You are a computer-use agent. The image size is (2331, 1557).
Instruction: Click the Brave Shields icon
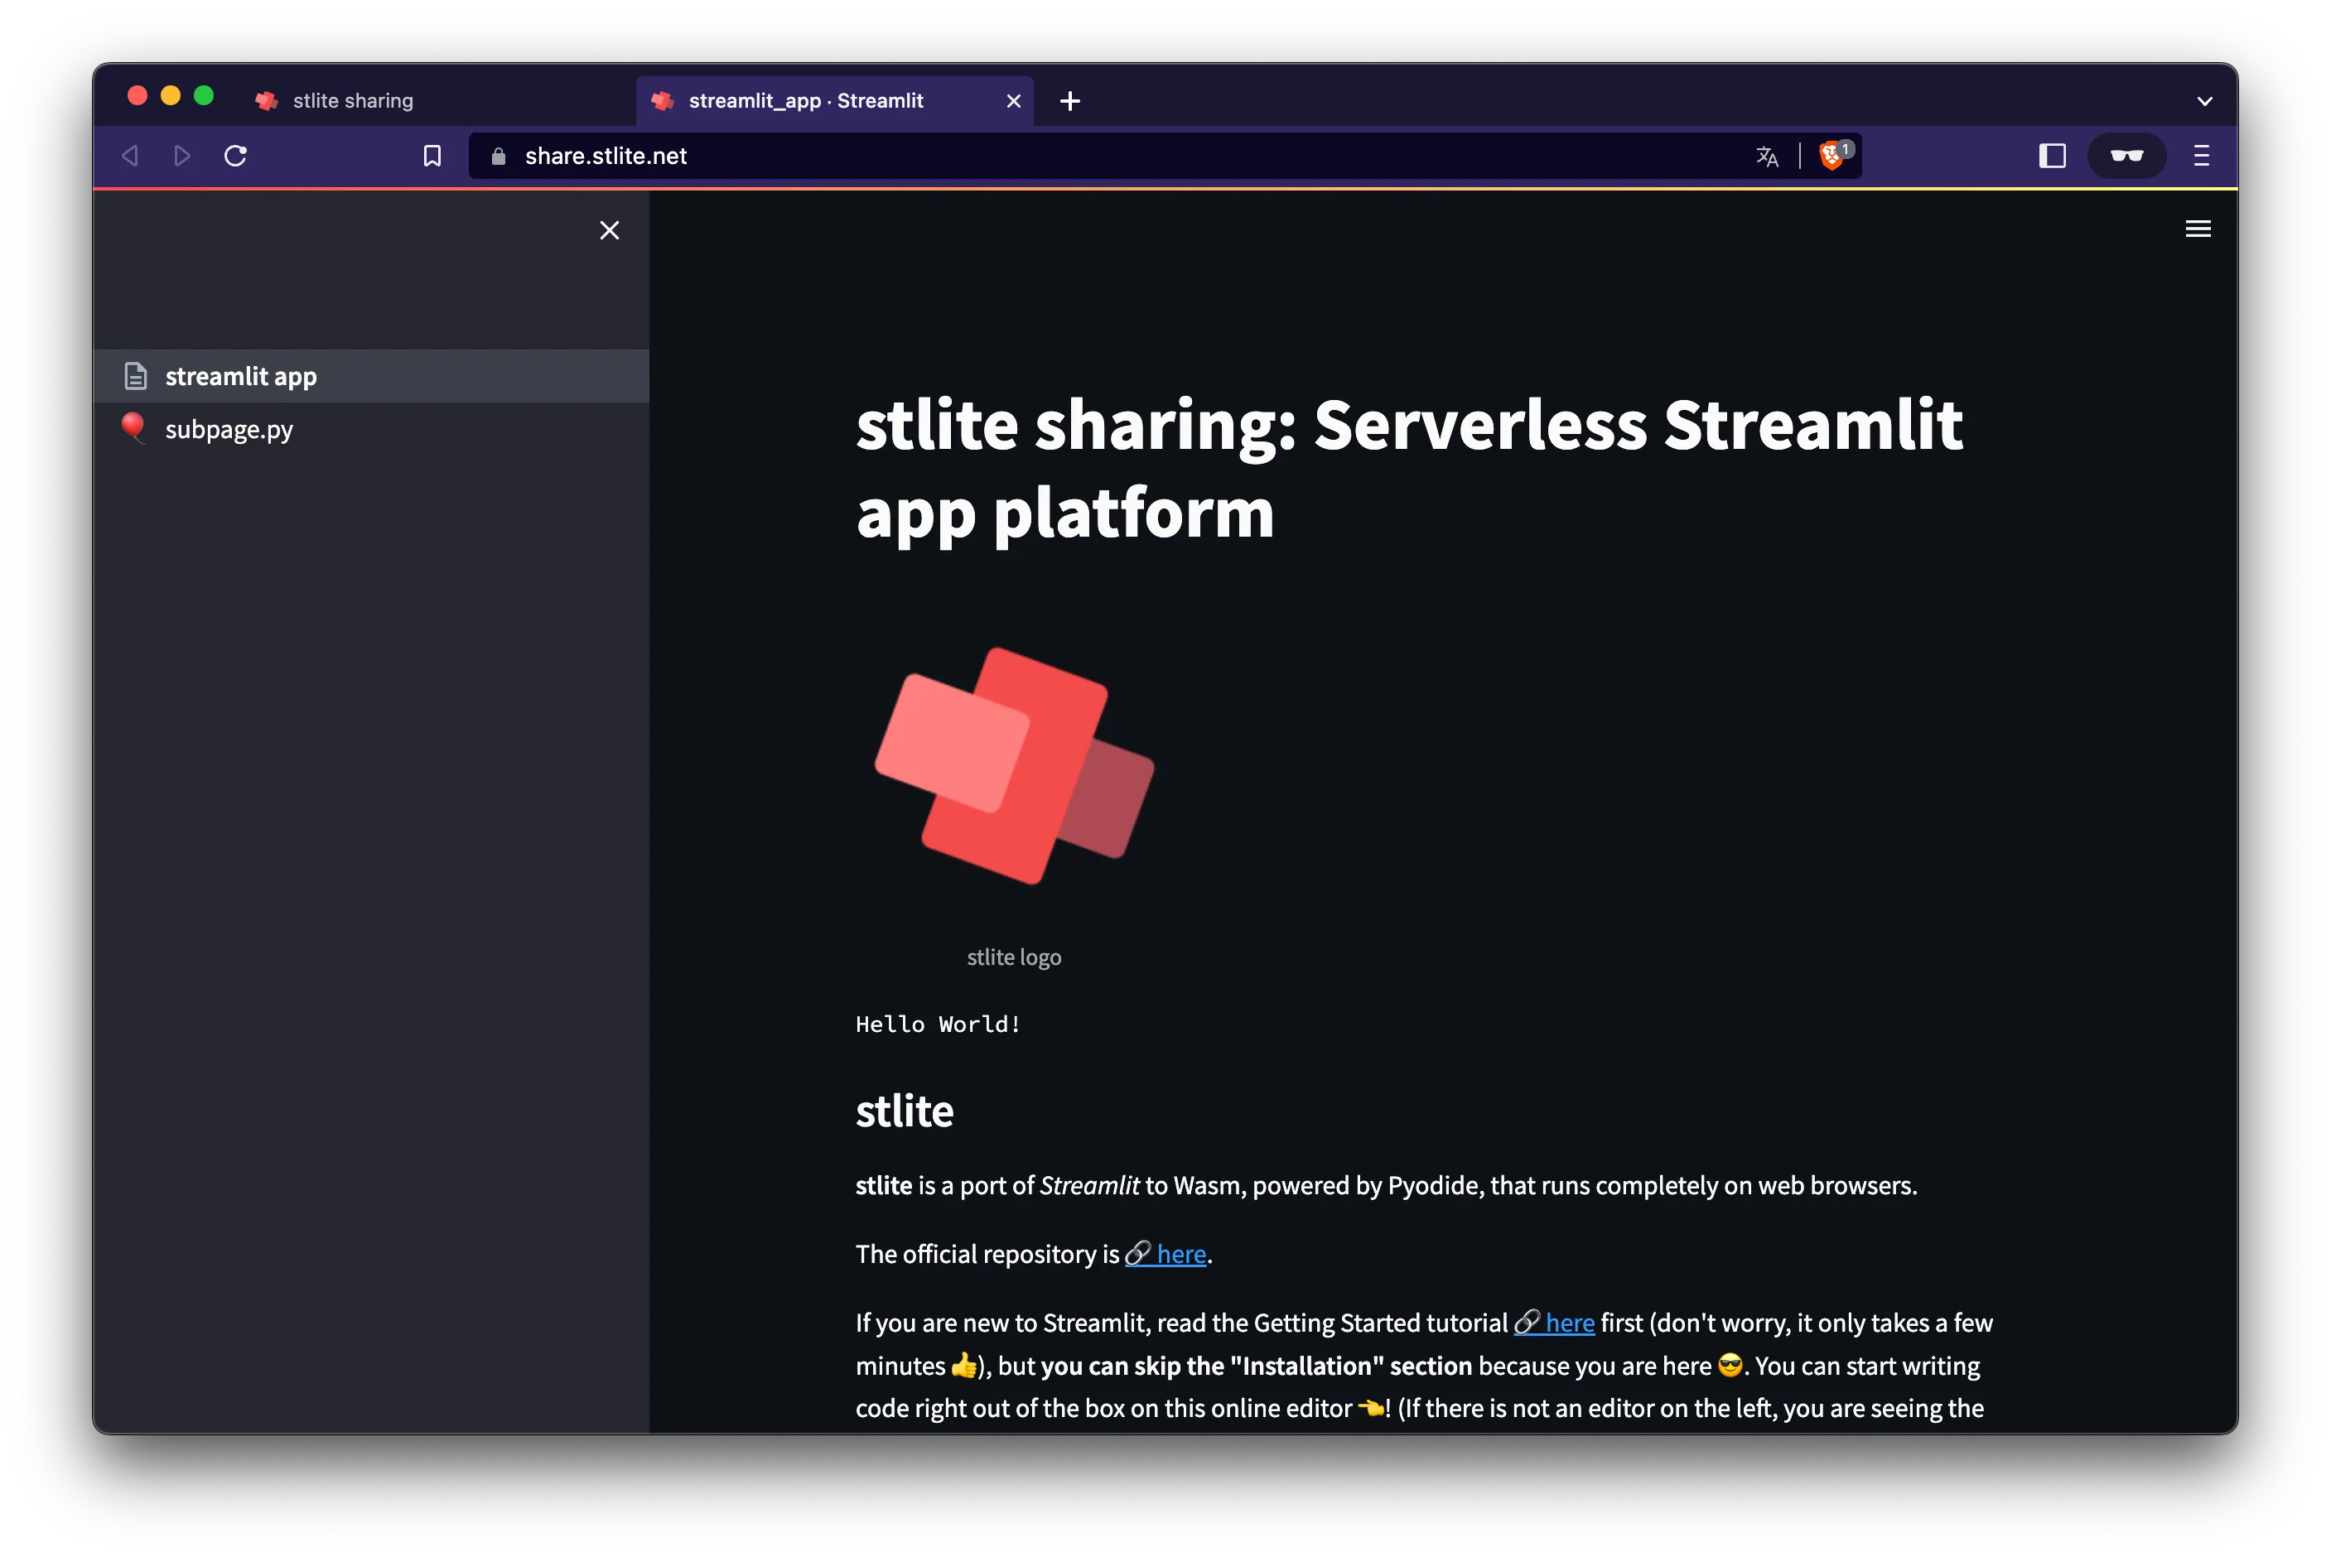tap(1832, 155)
